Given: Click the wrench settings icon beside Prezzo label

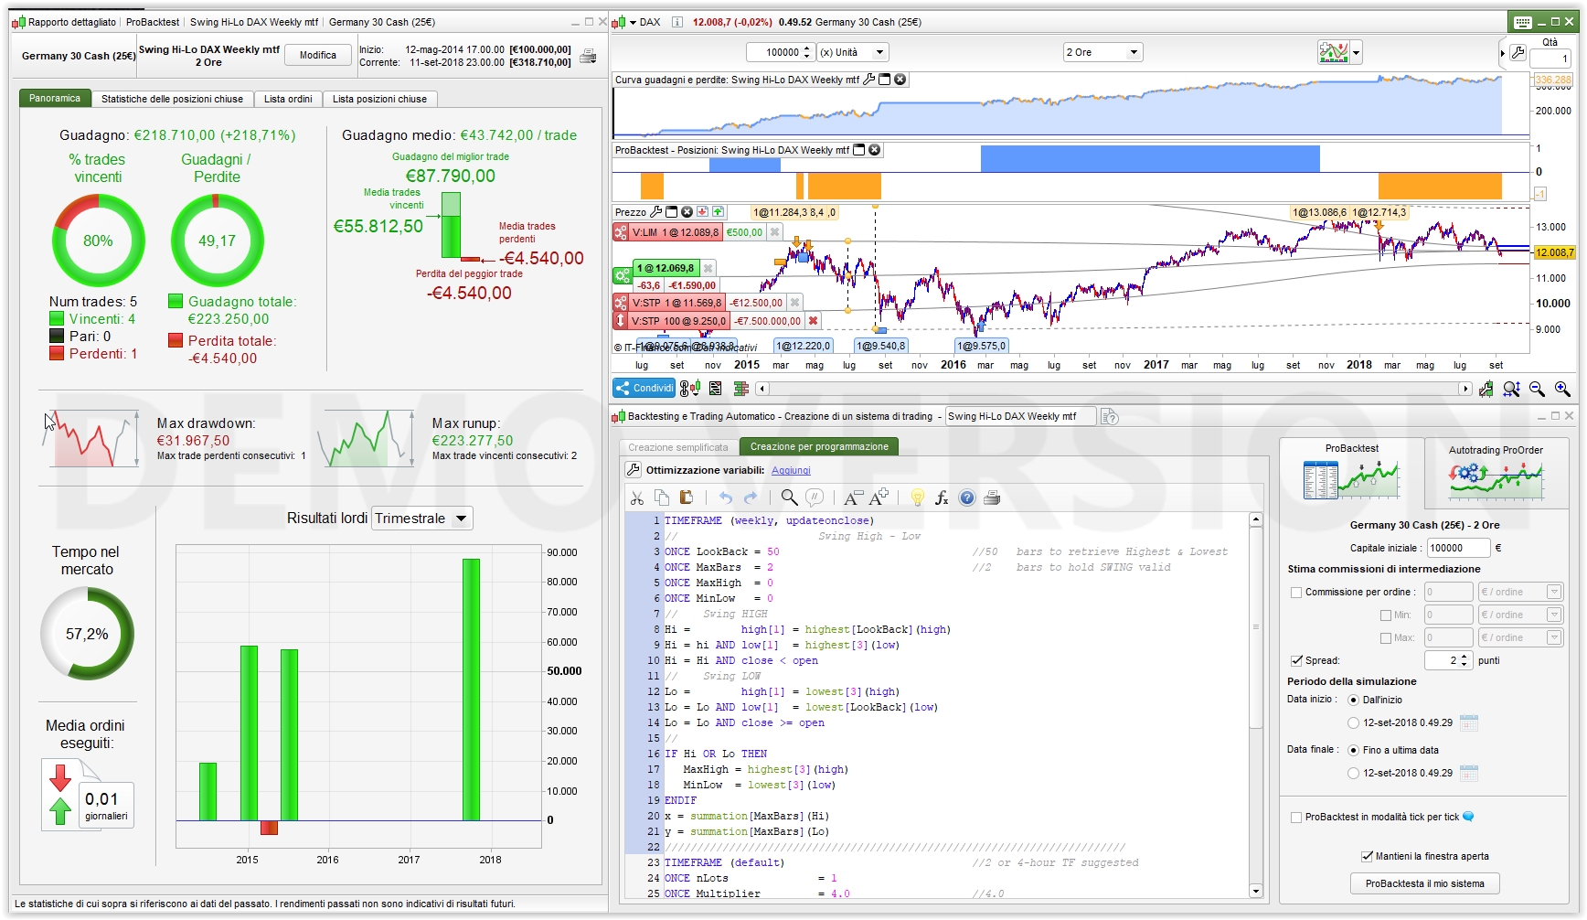Looking at the screenshot, I should coord(655,211).
